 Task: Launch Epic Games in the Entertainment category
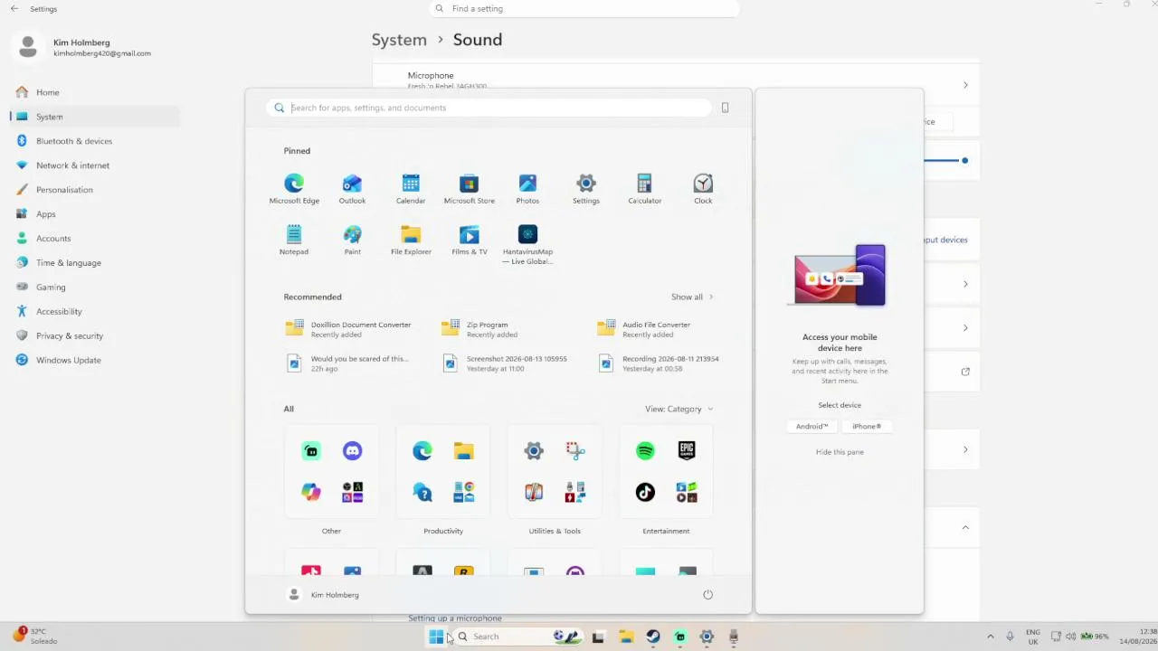click(687, 450)
